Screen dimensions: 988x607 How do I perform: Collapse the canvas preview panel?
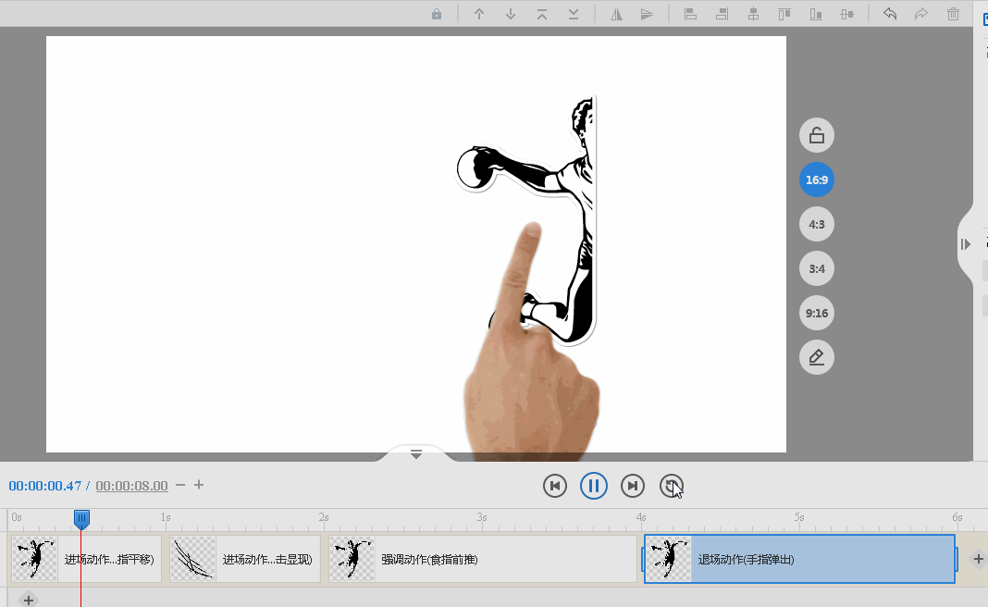click(415, 453)
